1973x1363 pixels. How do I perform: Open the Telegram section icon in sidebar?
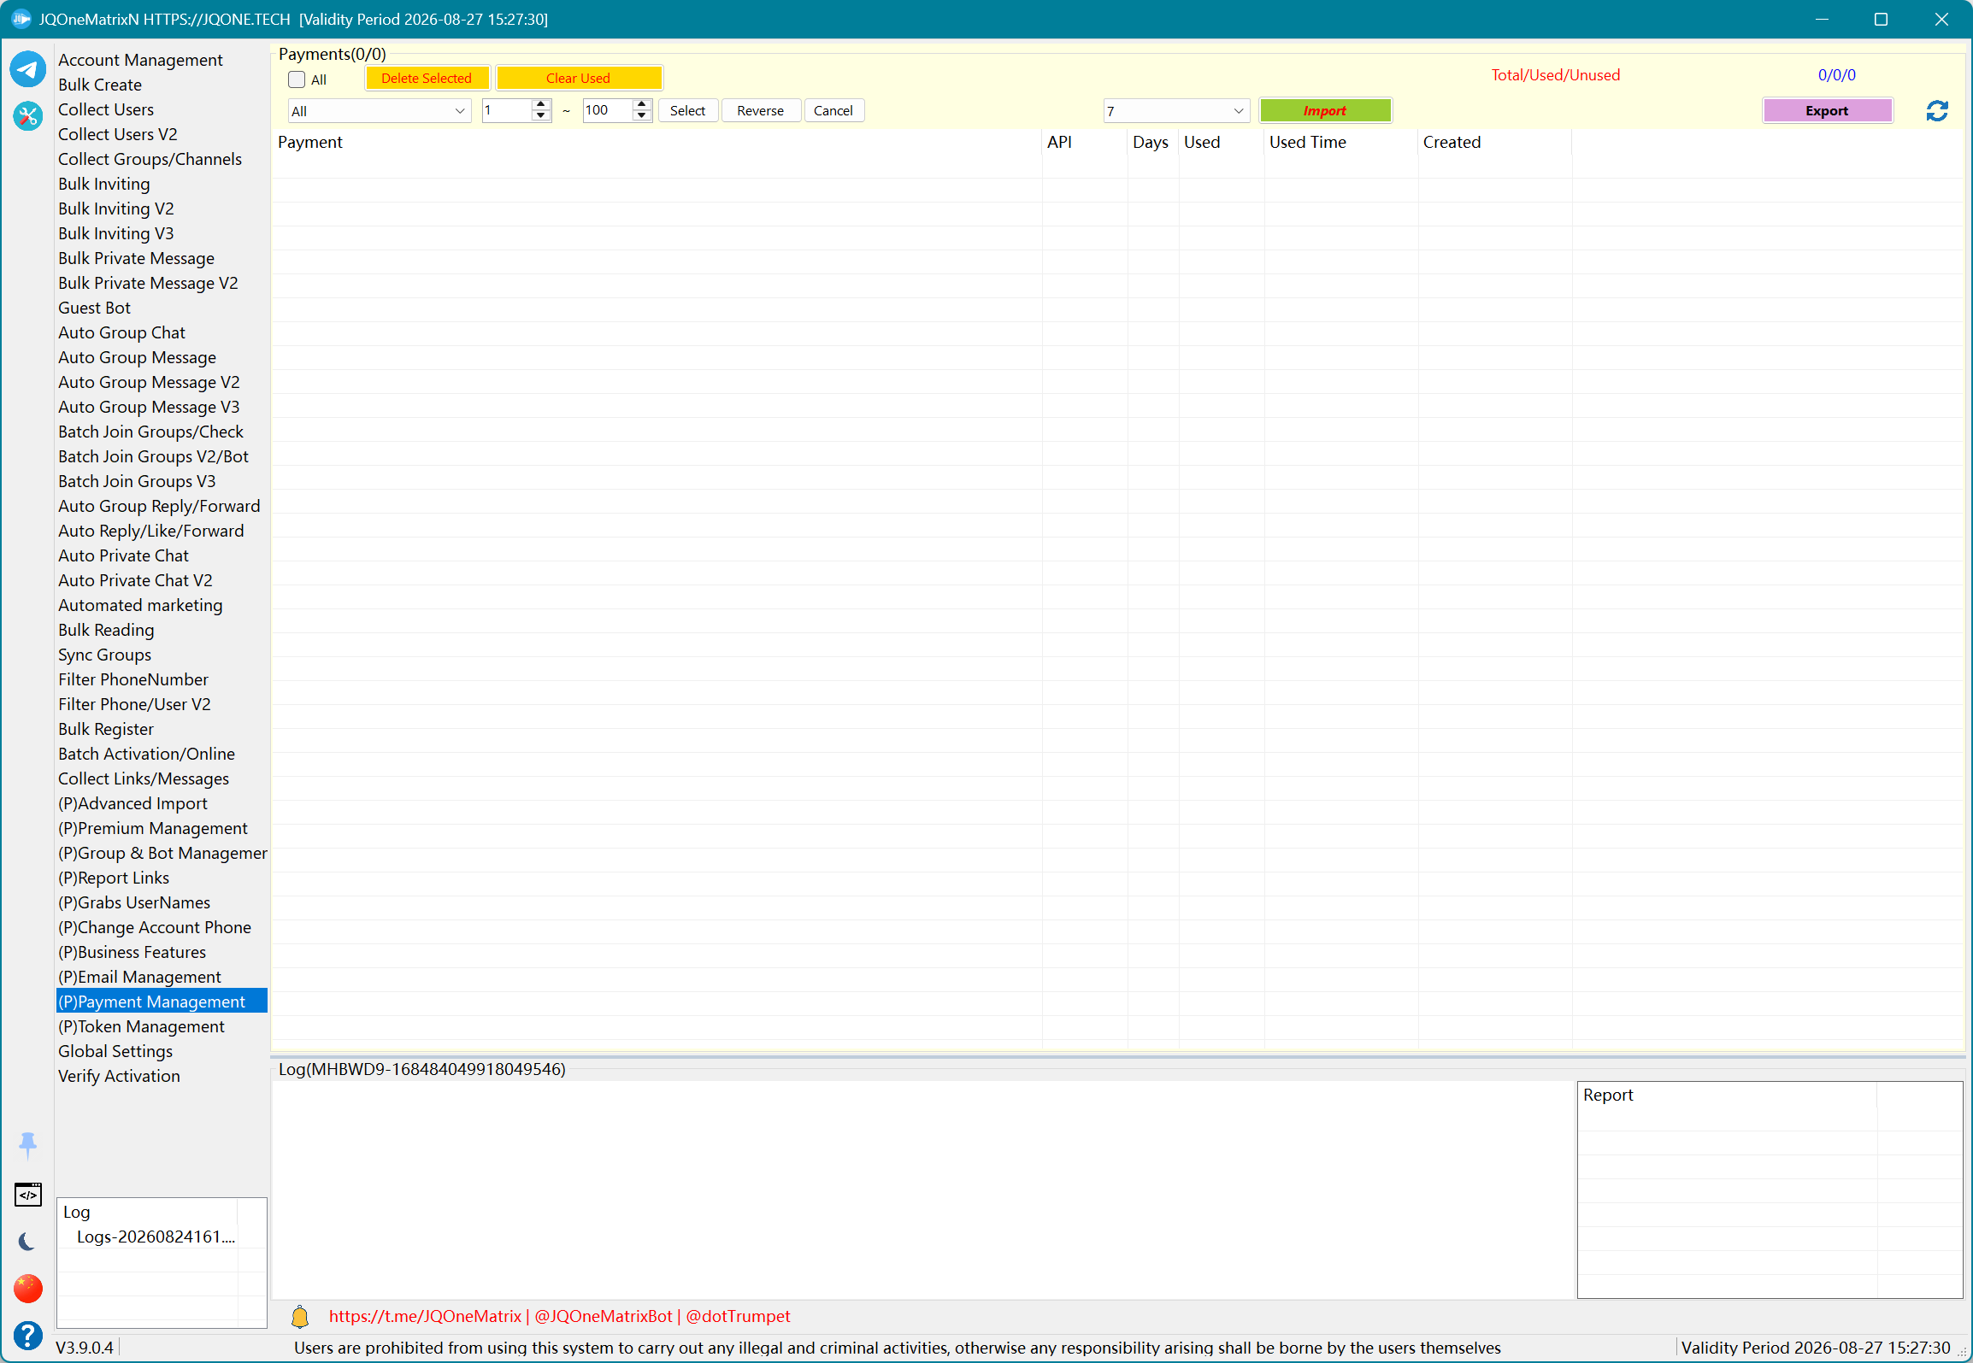click(x=27, y=69)
